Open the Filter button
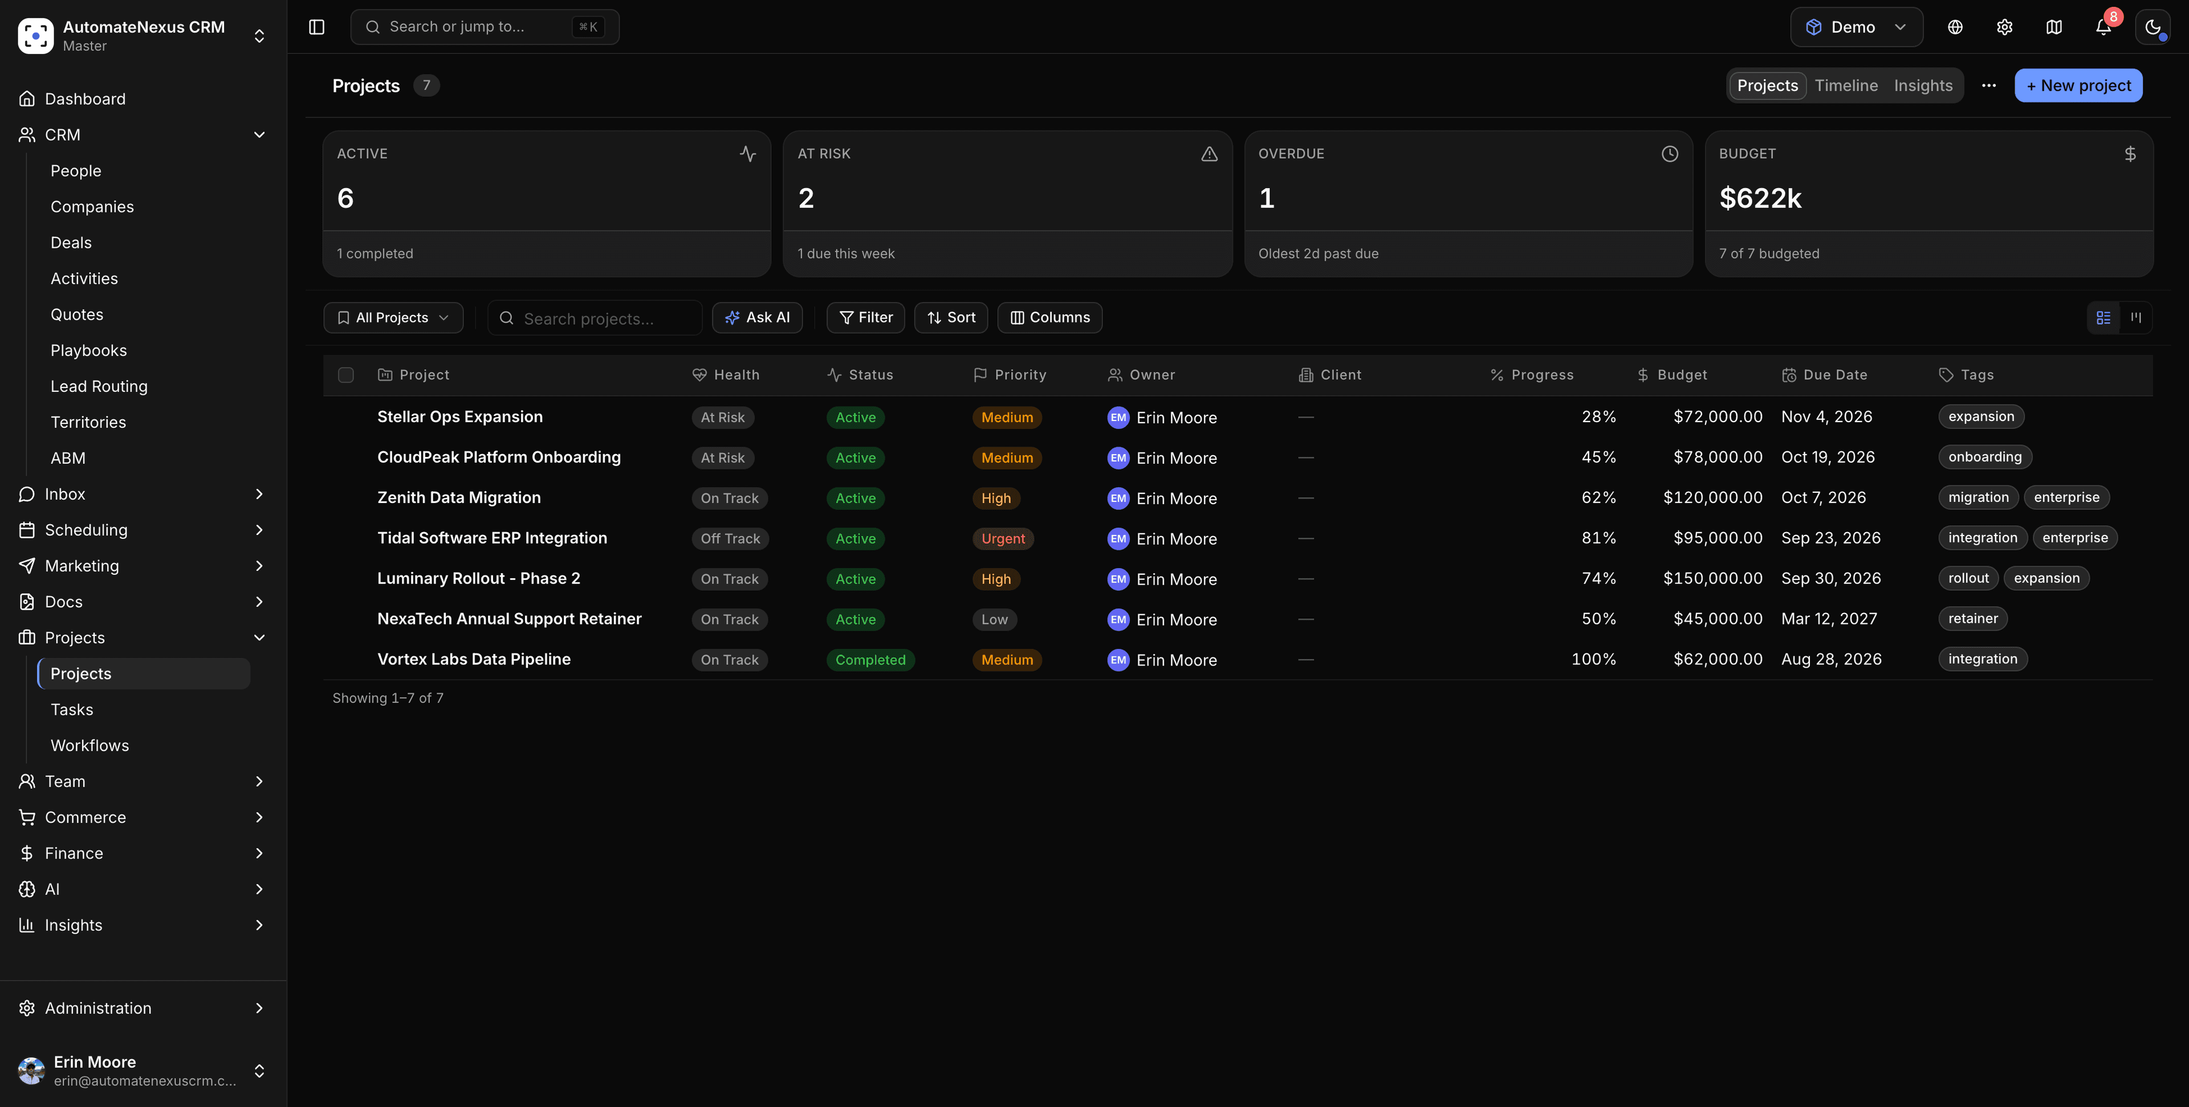This screenshot has height=1107, width=2189. click(x=865, y=318)
